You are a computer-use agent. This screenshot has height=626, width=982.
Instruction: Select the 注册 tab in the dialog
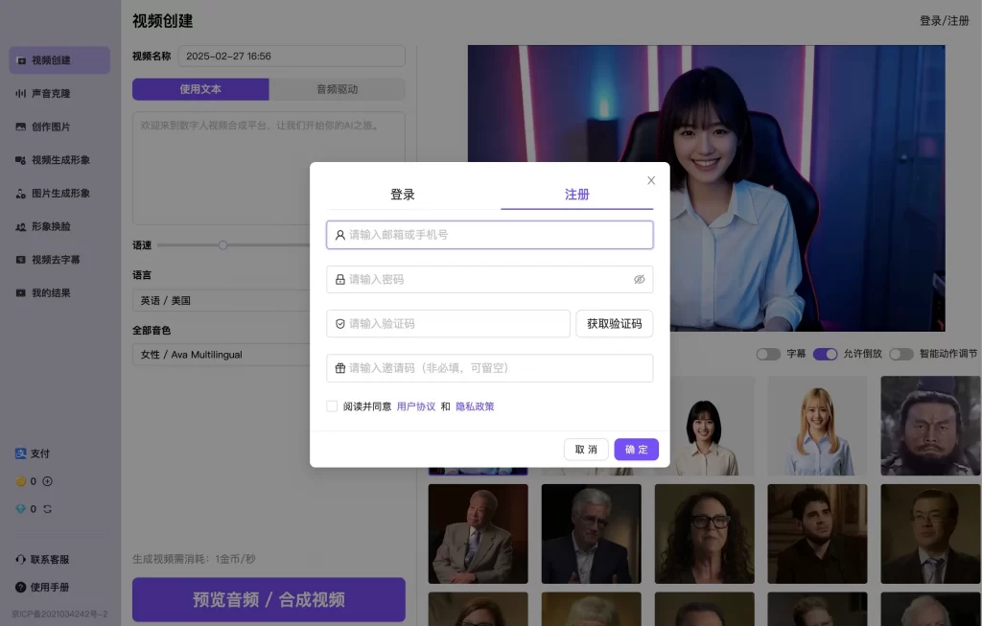coord(576,194)
